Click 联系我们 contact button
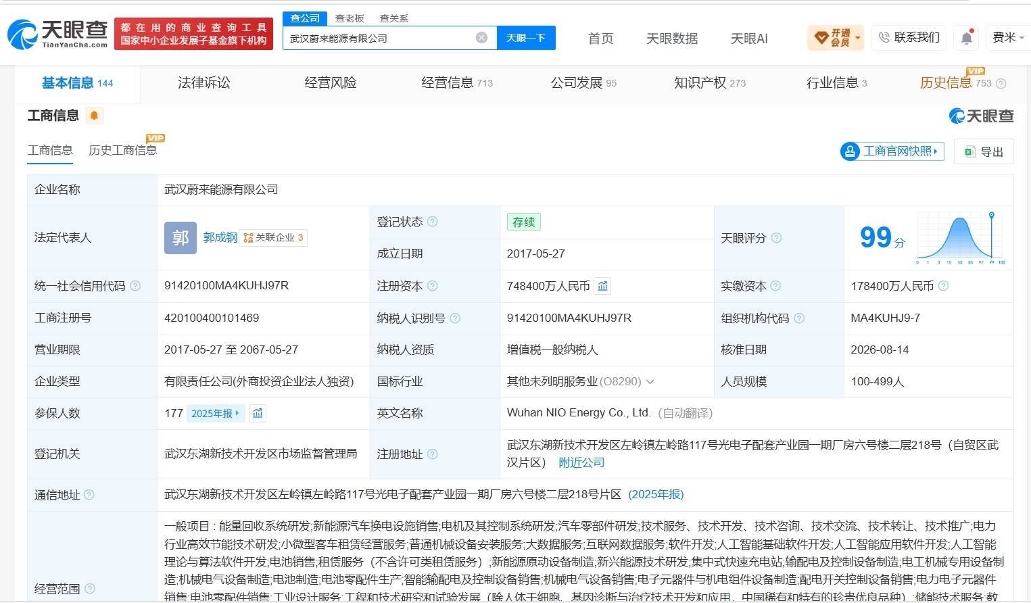The width and height of the screenshot is (1031, 603). (909, 38)
